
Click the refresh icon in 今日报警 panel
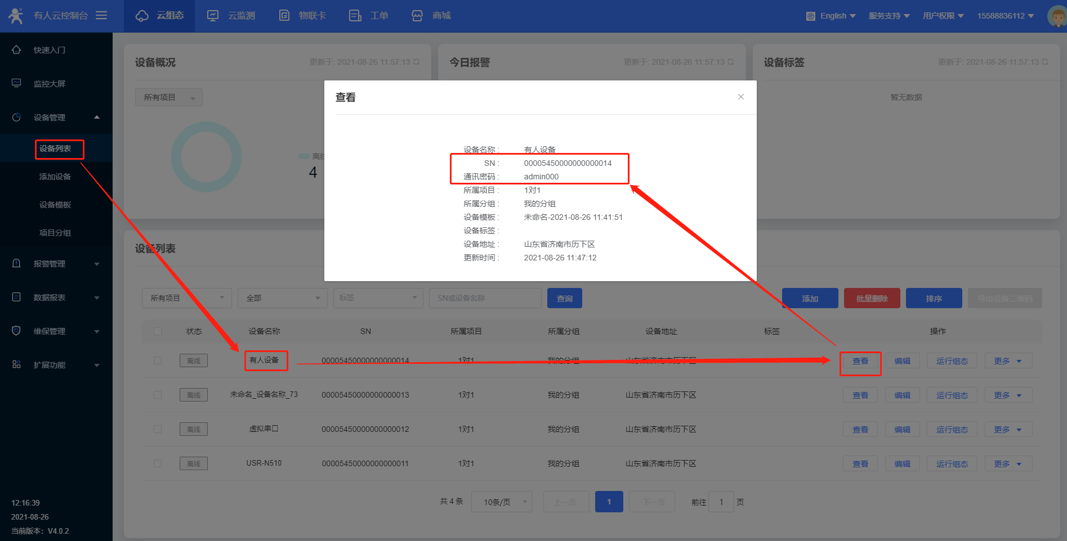(x=731, y=62)
